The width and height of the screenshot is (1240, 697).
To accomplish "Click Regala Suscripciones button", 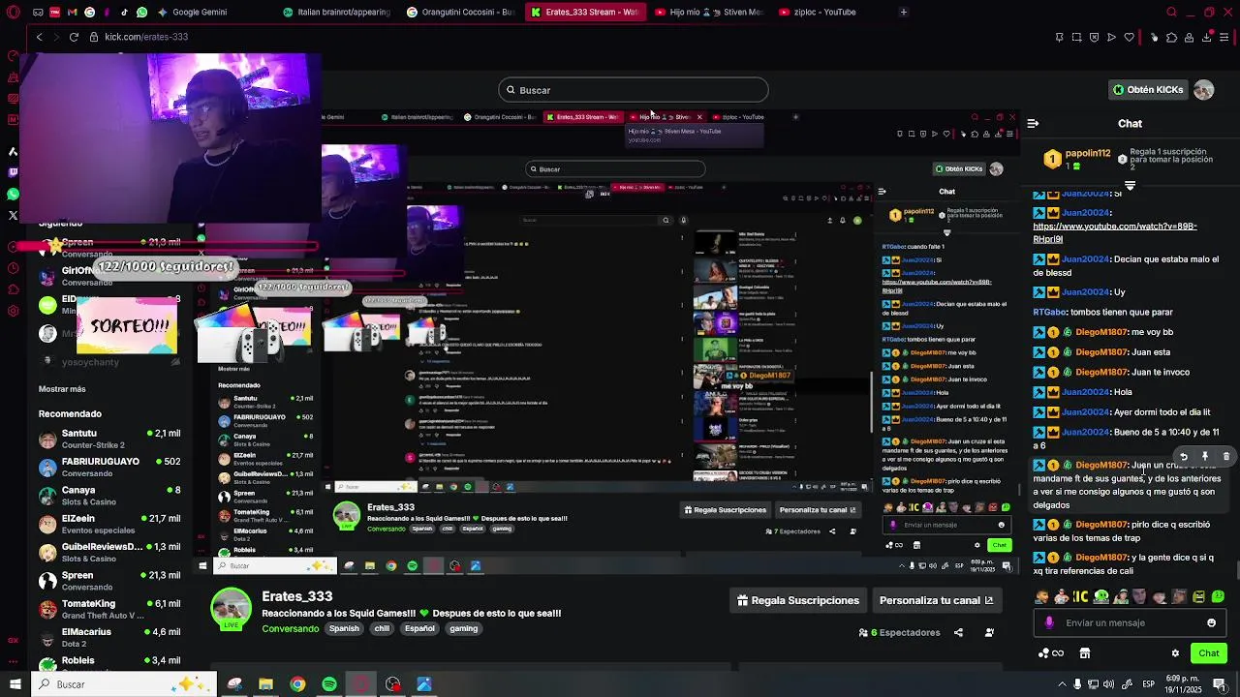I will (797, 600).
